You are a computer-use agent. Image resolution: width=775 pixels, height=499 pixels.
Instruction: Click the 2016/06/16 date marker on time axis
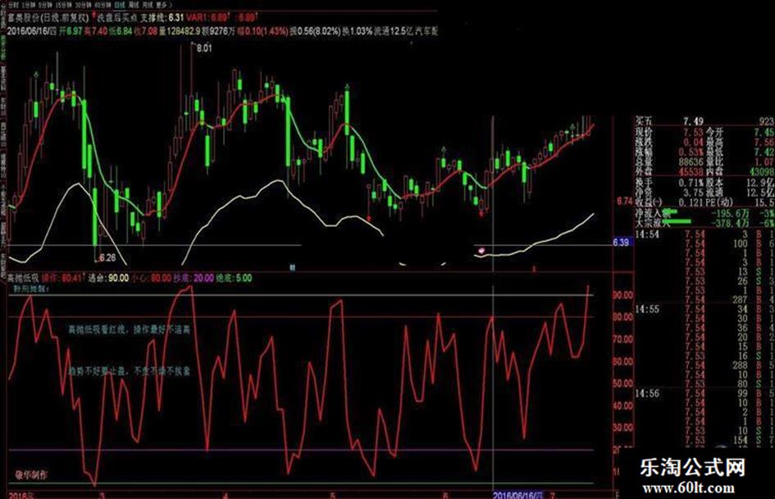(x=518, y=495)
